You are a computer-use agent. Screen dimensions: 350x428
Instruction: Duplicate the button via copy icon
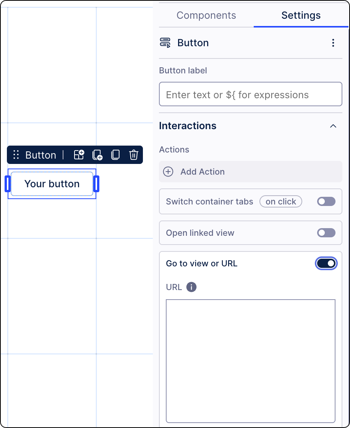point(115,155)
